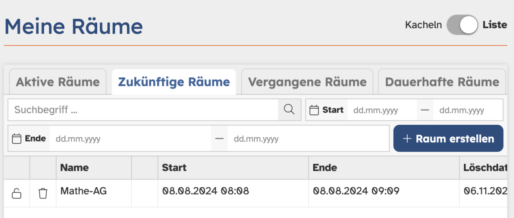Open the Dauerhafte Räume tab
The image size is (514, 218).
pyautogui.click(x=442, y=82)
